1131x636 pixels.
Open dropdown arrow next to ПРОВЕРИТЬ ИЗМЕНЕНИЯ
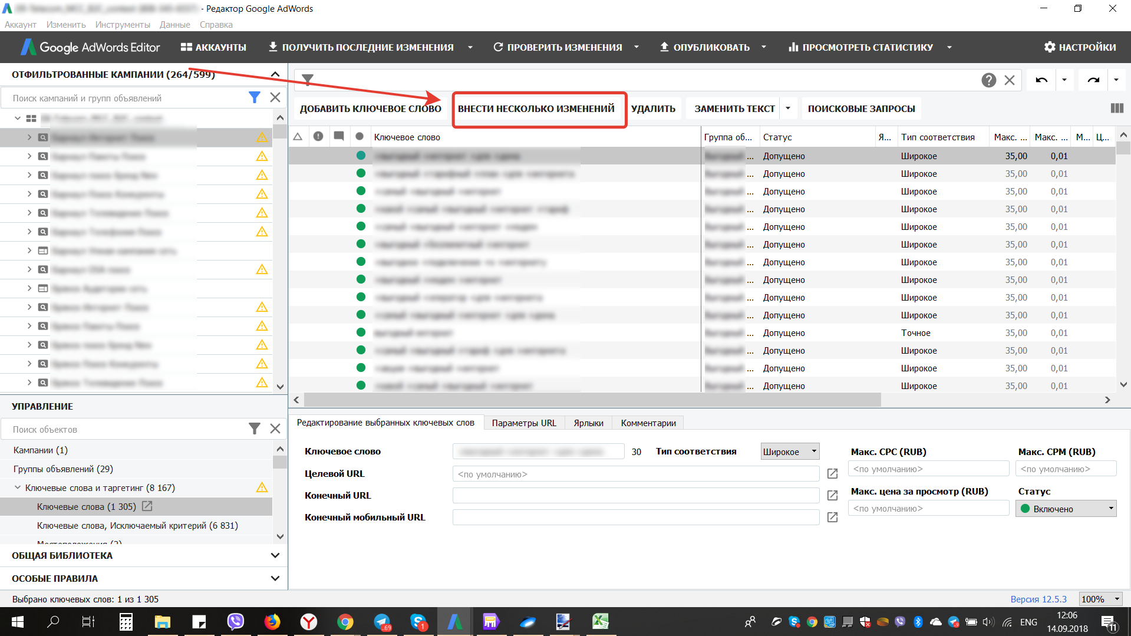point(637,47)
